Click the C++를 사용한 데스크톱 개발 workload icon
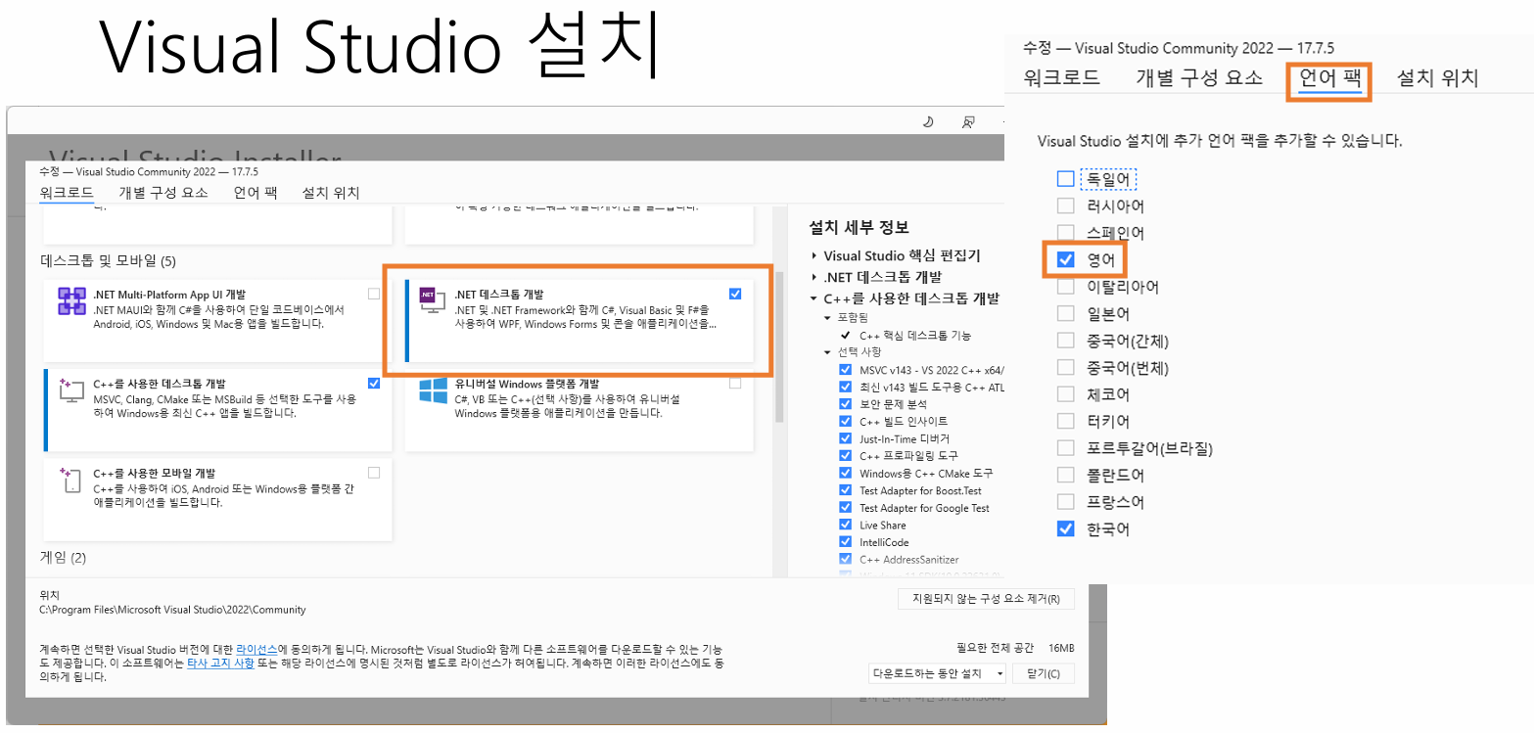This screenshot has width=1534, height=733. tap(72, 389)
